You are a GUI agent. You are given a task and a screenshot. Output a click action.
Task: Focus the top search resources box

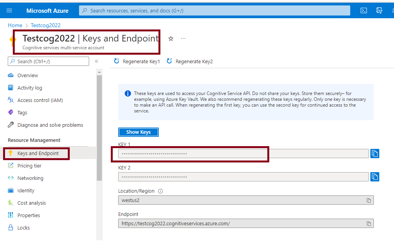click(214, 10)
